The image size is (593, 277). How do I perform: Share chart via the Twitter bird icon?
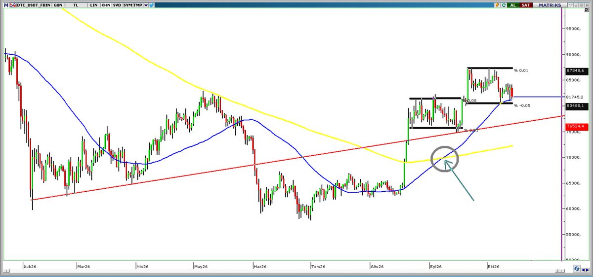[151, 5]
